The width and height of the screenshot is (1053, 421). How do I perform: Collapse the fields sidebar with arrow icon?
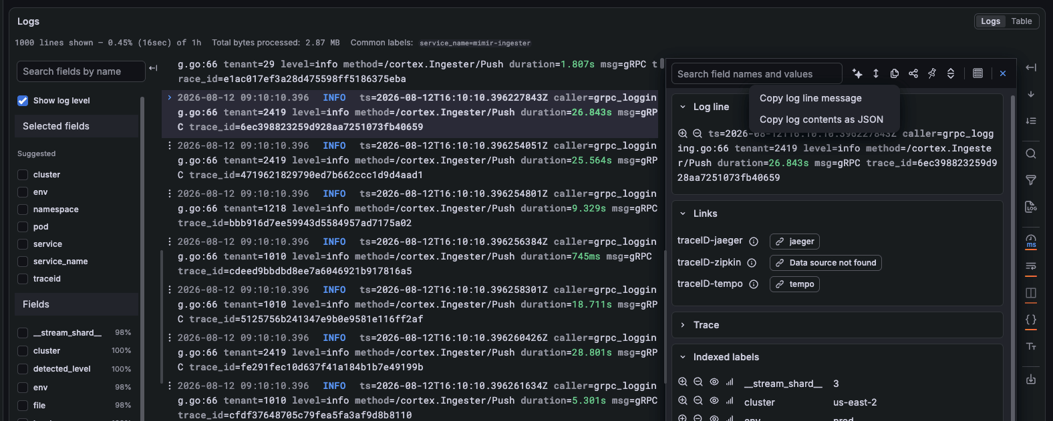(153, 68)
